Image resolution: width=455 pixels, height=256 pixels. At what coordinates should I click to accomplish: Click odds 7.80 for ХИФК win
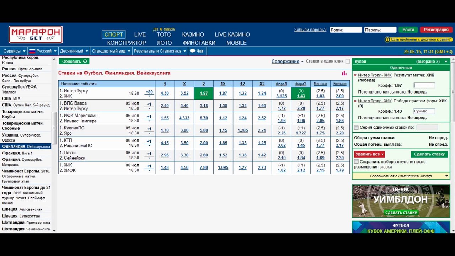point(204,167)
